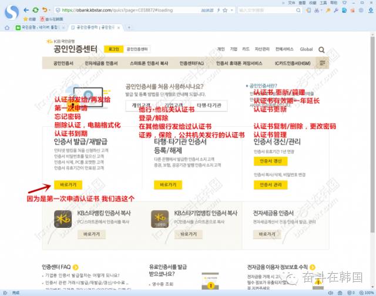376x296 pixels.
Task: Open the Global link in the header
Action: click(306, 49)
